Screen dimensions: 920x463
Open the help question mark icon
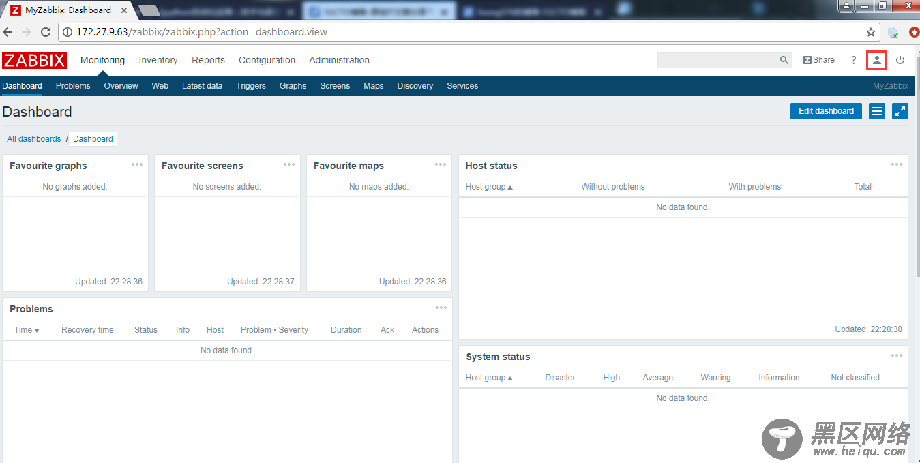[x=853, y=60]
